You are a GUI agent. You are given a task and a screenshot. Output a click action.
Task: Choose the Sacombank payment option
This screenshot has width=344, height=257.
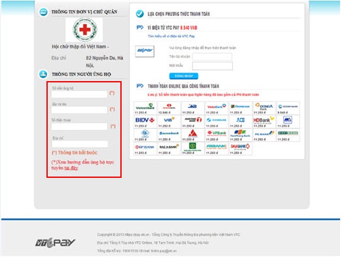tap(169, 135)
